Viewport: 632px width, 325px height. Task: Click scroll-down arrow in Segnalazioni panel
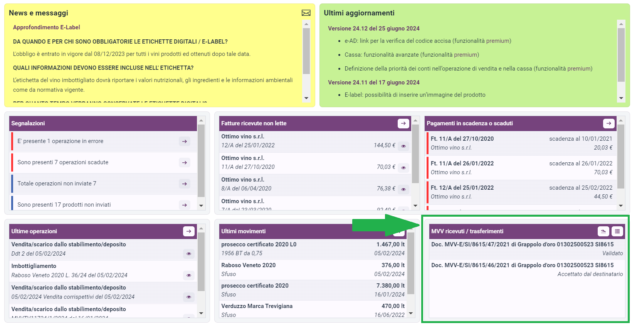[x=201, y=206]
